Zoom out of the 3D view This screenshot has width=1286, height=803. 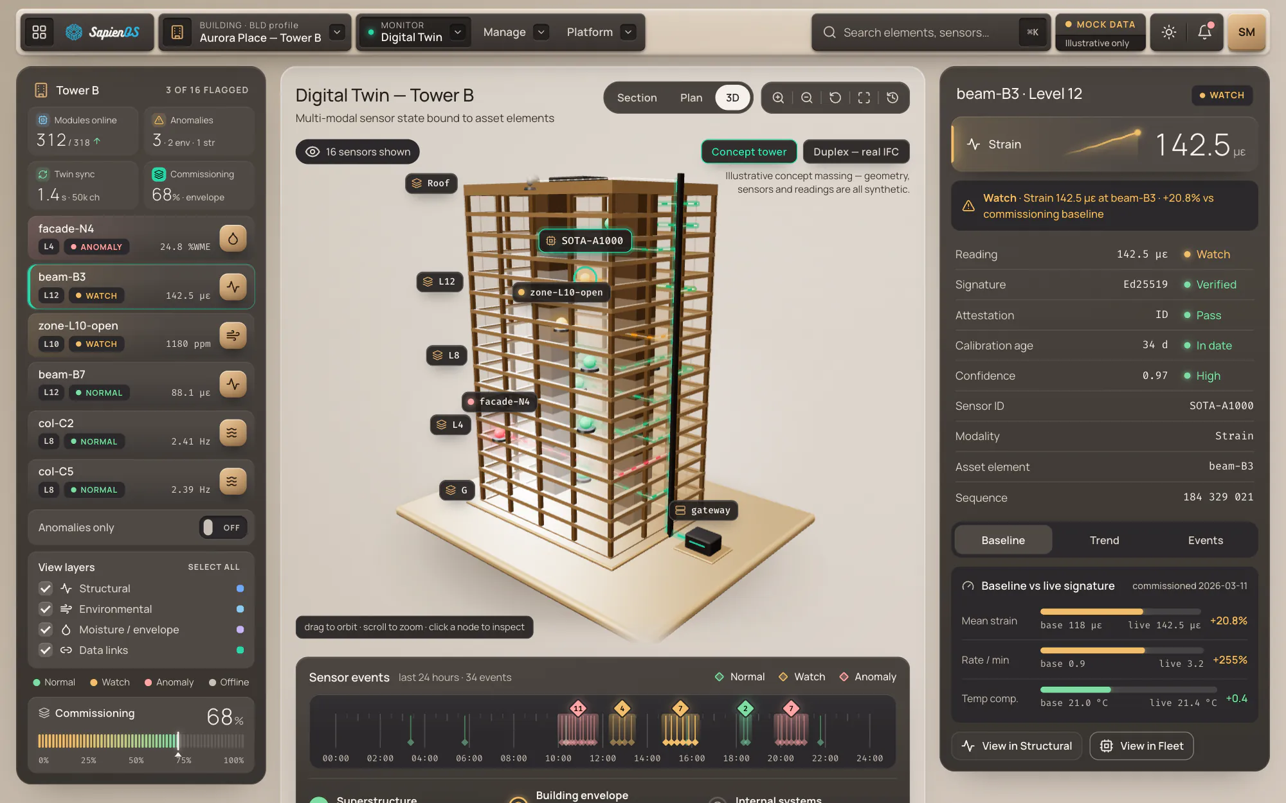coord(807,98)
